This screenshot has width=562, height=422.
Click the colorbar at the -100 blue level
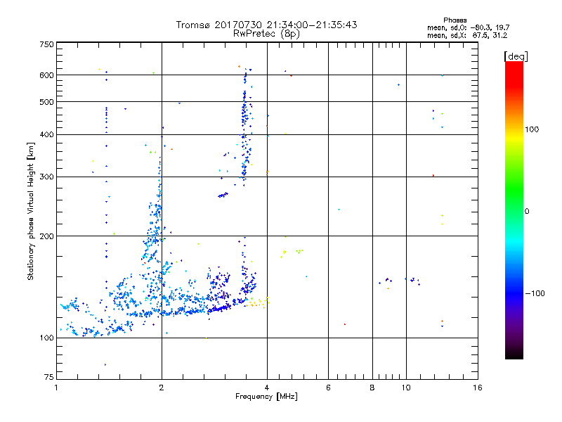click(x=514, y=293)
